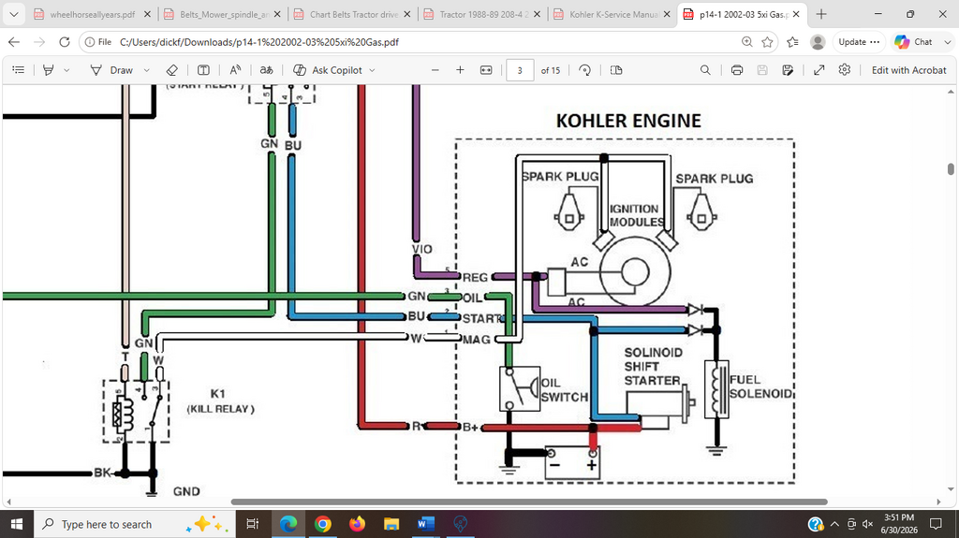Close the p14-1 2002-03 5xi Gas tab
This screenshot has width=959, height=538.
pos(796,14)
